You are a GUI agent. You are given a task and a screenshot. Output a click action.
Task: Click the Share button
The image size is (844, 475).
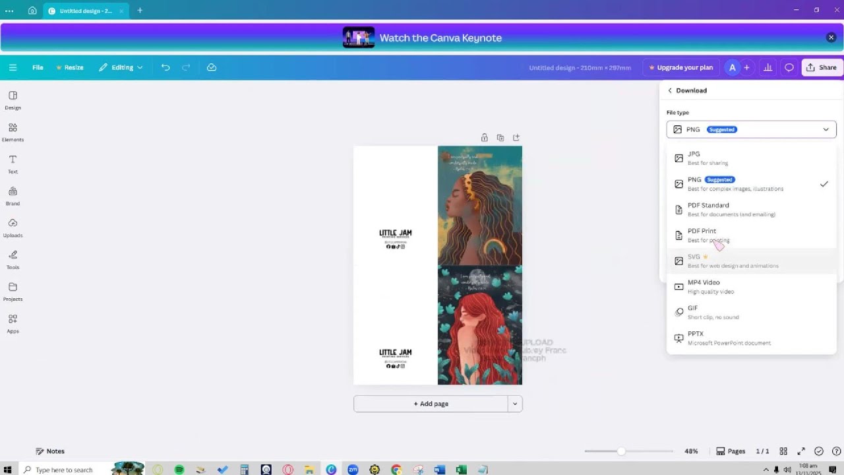click(821, 67)
